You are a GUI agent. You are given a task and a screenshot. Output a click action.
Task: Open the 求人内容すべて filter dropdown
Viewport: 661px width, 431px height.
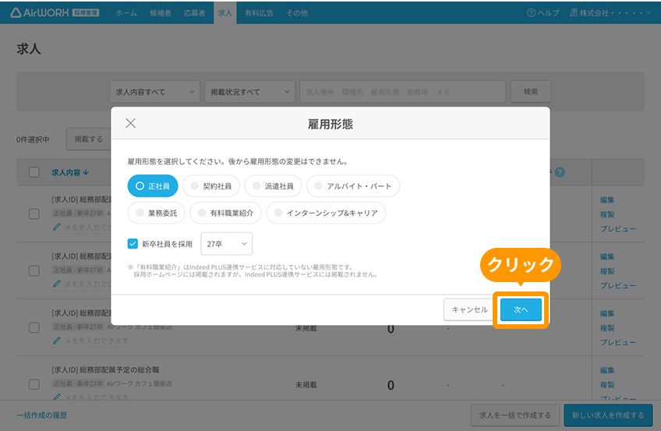click(x=154, y=91)
